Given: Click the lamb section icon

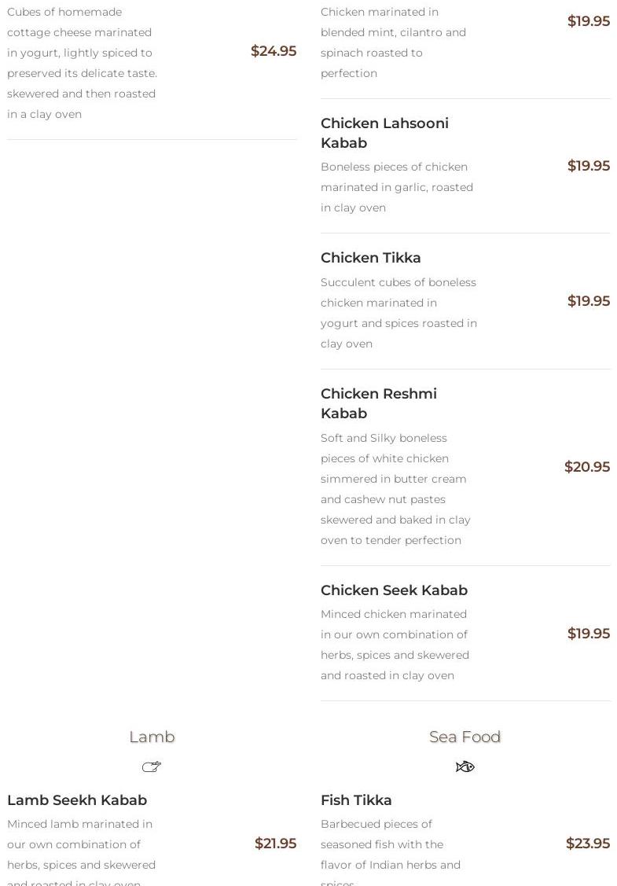Looking at the screenshot, I should click(152, 767).
